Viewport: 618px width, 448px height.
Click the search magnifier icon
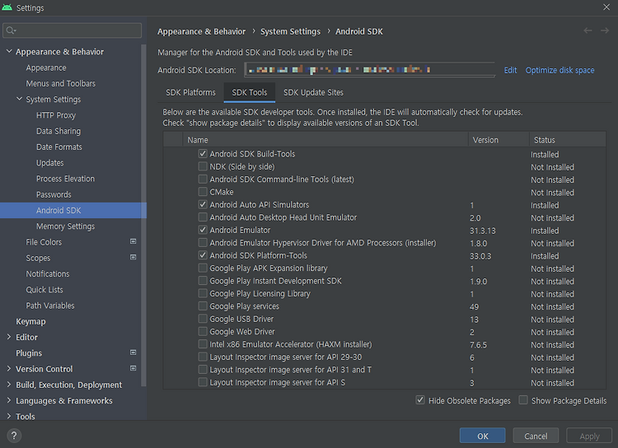(11, 30)
